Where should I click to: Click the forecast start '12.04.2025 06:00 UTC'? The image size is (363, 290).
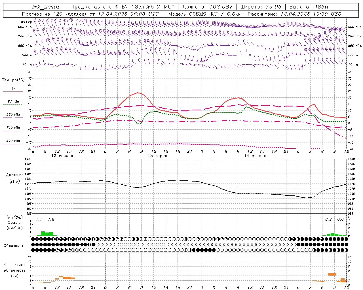tap(128, 14)
